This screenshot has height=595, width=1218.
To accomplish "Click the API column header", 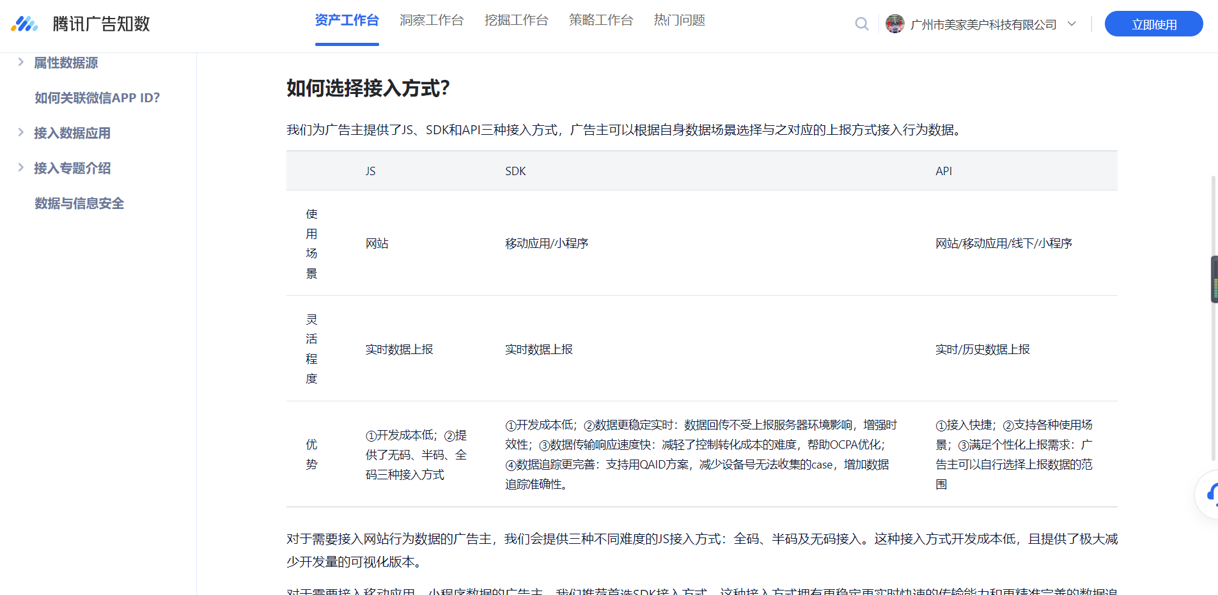I will click(x=944, y=171).
